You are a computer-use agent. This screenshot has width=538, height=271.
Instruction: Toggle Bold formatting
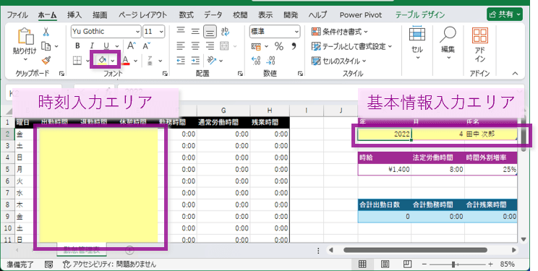tap(77, 46)
